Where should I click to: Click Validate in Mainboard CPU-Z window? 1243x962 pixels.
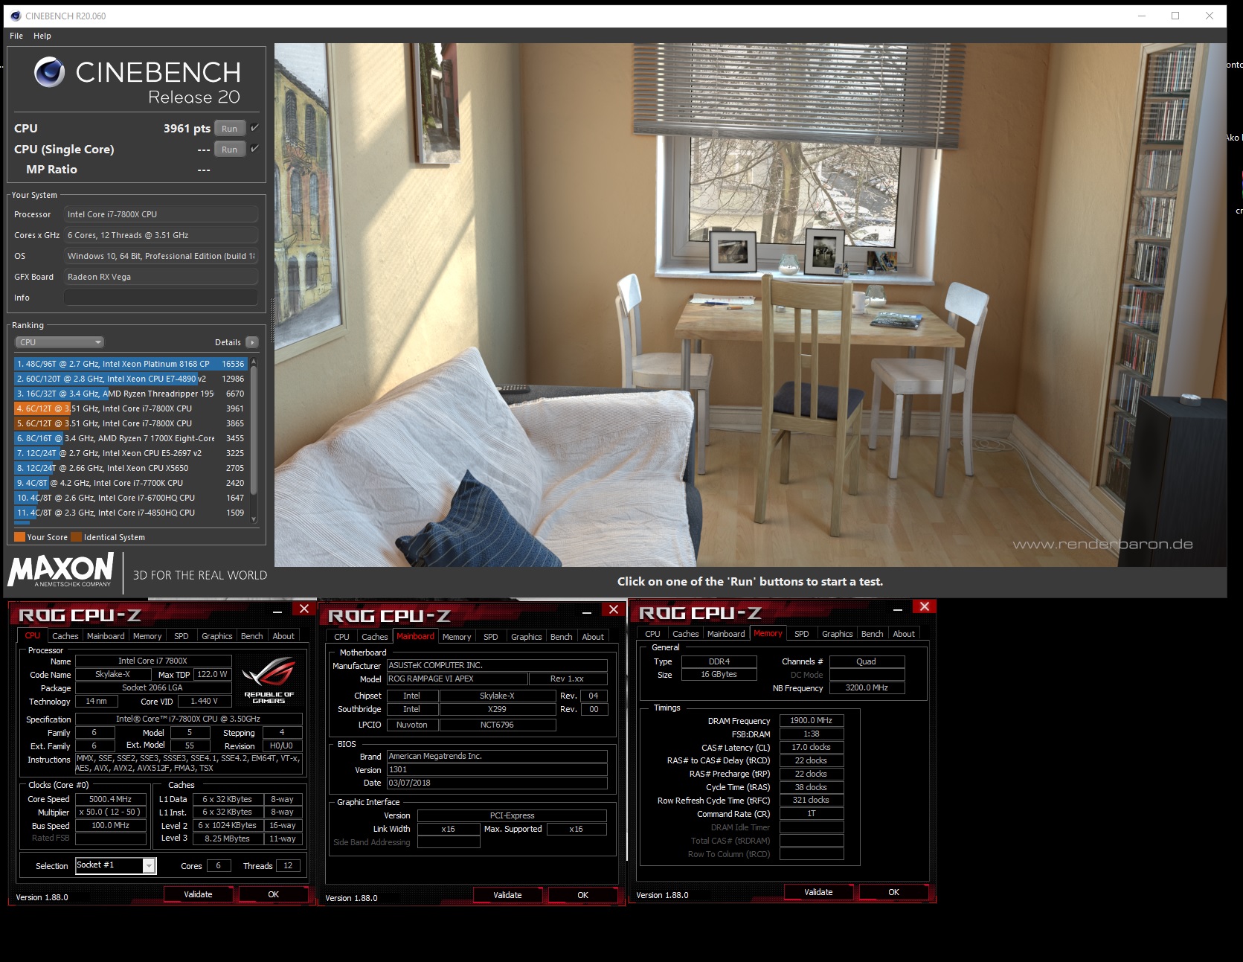point(508,895)
